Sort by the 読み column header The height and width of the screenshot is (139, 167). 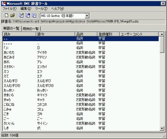click(x=19, y=34)
